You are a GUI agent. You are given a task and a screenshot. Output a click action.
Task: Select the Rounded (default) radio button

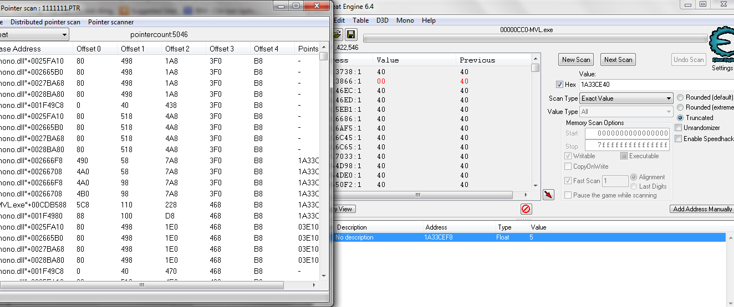coord(681,97)
